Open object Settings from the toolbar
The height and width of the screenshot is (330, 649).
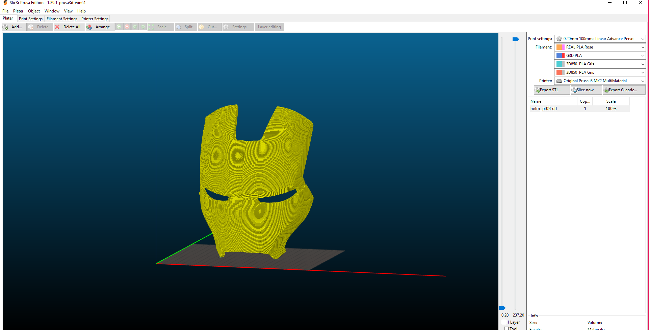[238, 27]
